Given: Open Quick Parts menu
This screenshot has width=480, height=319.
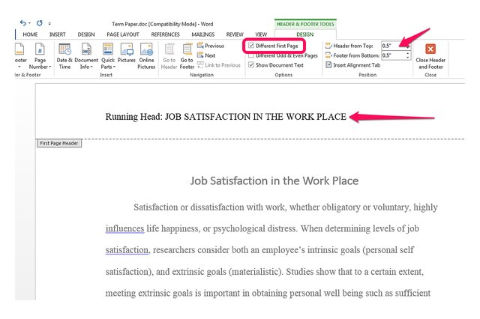Looking at the screenshot, I should coord(108,56).
